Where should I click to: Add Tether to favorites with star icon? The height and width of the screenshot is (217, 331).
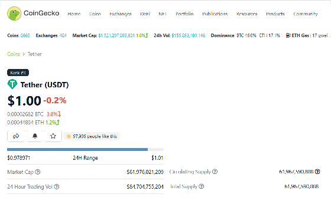pyautogui.click(x=53, y=136)
